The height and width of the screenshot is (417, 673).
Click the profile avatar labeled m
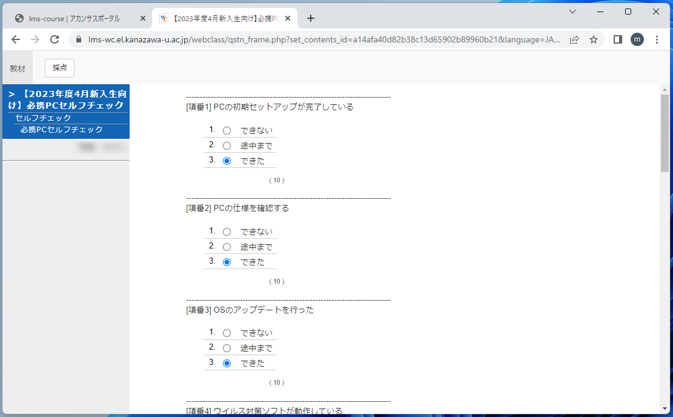637,39
